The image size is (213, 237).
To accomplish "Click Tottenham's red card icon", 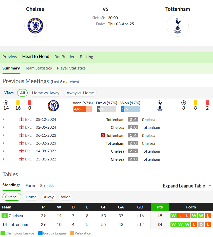I will pyautogui.click(x=207, y=103).
